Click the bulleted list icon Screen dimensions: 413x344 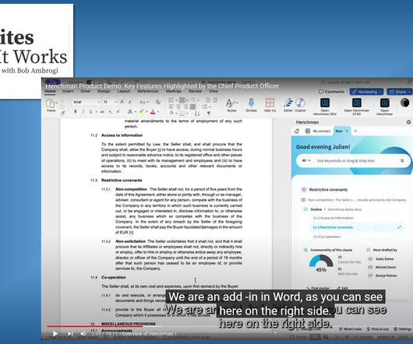click(x=171, y=100)
